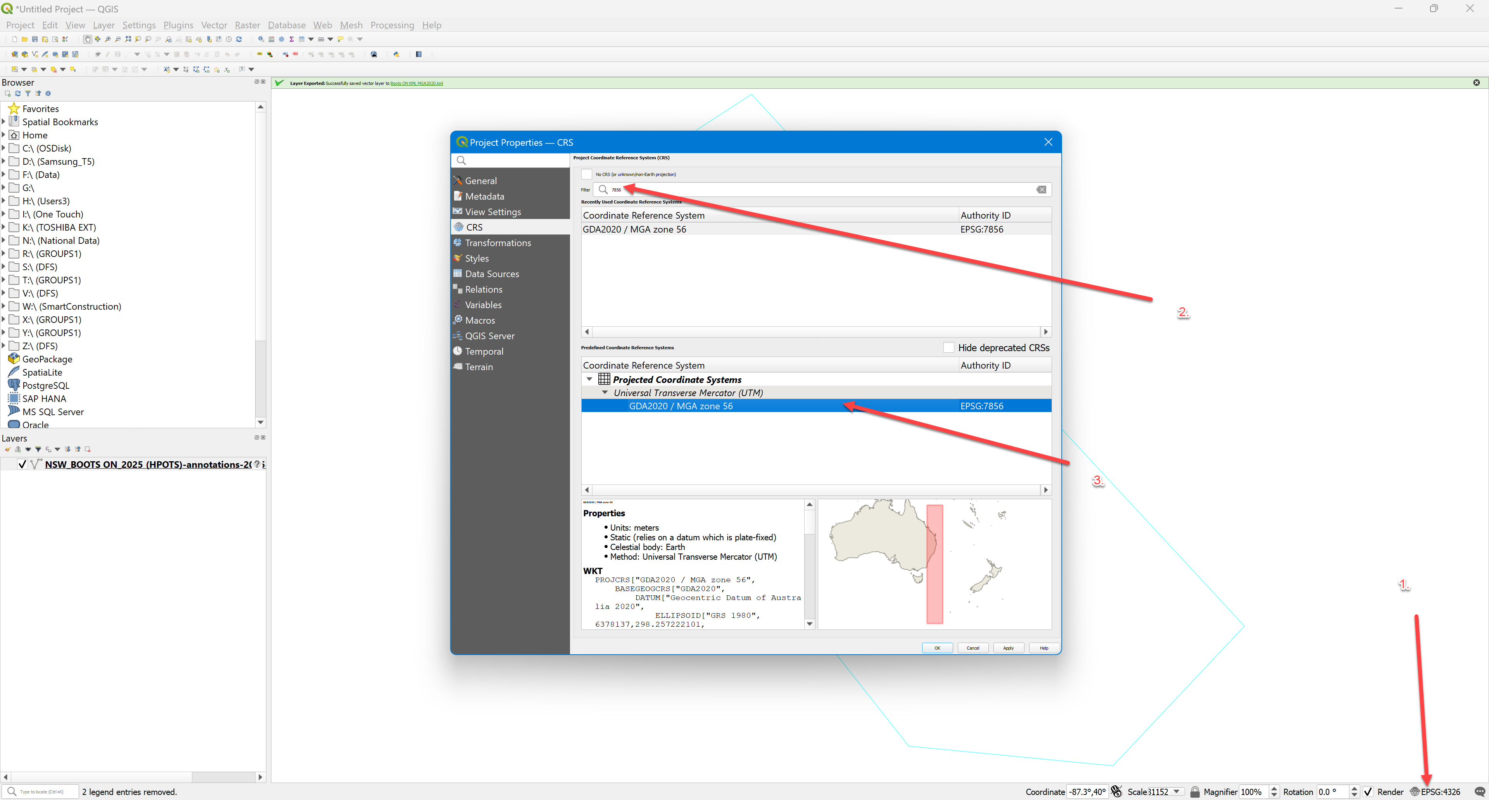Select recently used GDA2020 / MGA zone 56 entry
Viewport: 1489px width, 800px height.
pyautogui.click(x=816, y=229)
